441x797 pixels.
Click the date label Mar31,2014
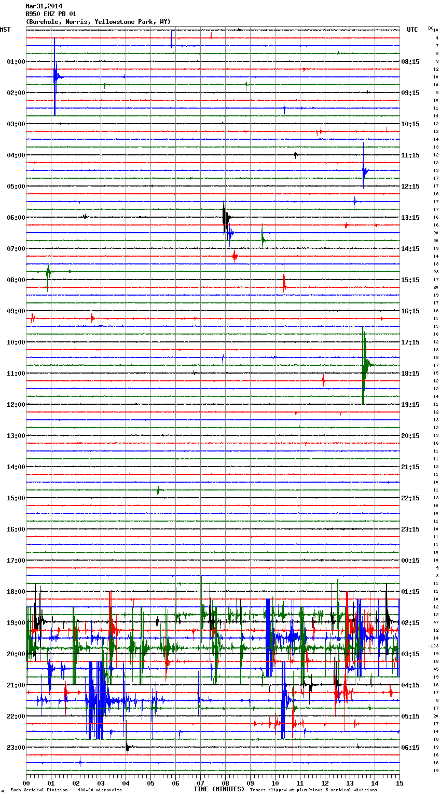(44, 6)
